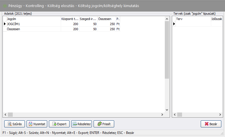Click the Szűrés filter button
The width and height of the screenshot is (225, 137).
click(x=14, y=124)
